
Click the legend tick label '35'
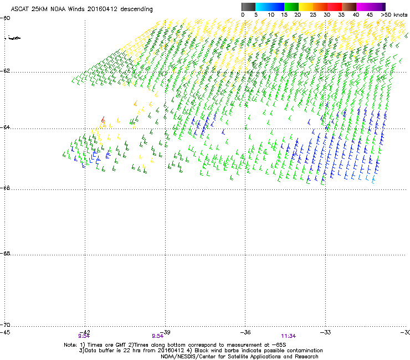pyautogui.click(x=341, y=15)
